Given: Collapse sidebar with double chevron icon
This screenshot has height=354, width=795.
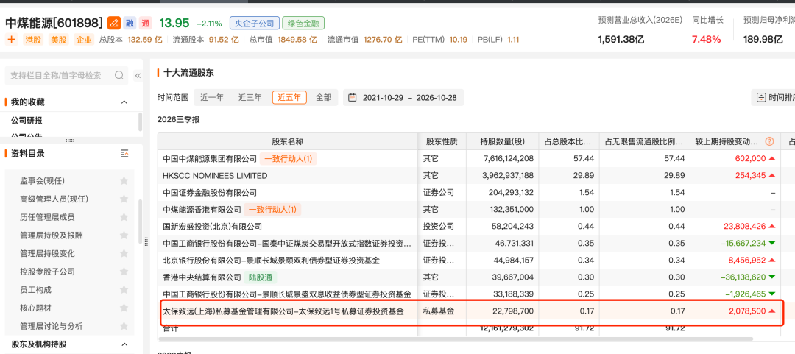Looking at the screenshot, I should tap(138, 76).
